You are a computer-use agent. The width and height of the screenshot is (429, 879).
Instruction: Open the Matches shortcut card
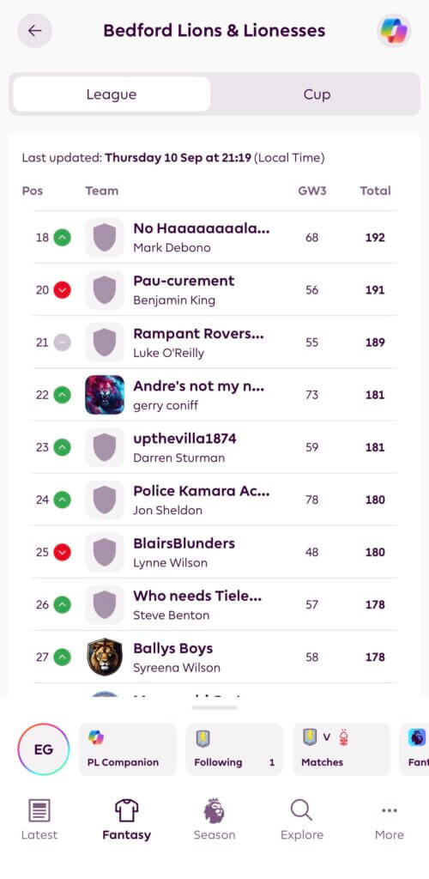pos(341,749)
